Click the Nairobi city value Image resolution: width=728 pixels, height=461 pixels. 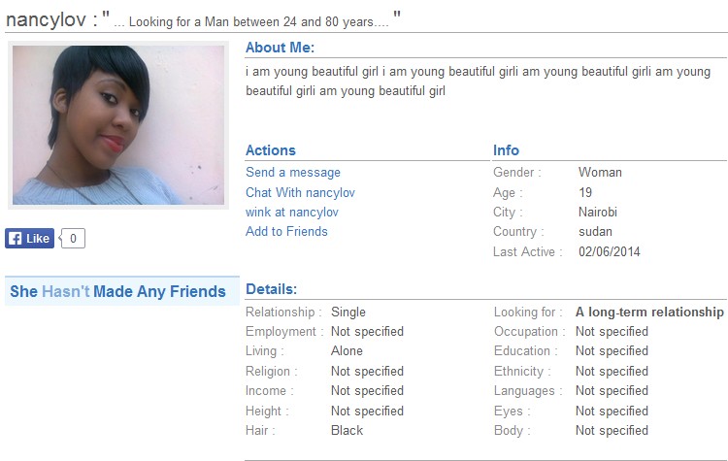[598, 212]
